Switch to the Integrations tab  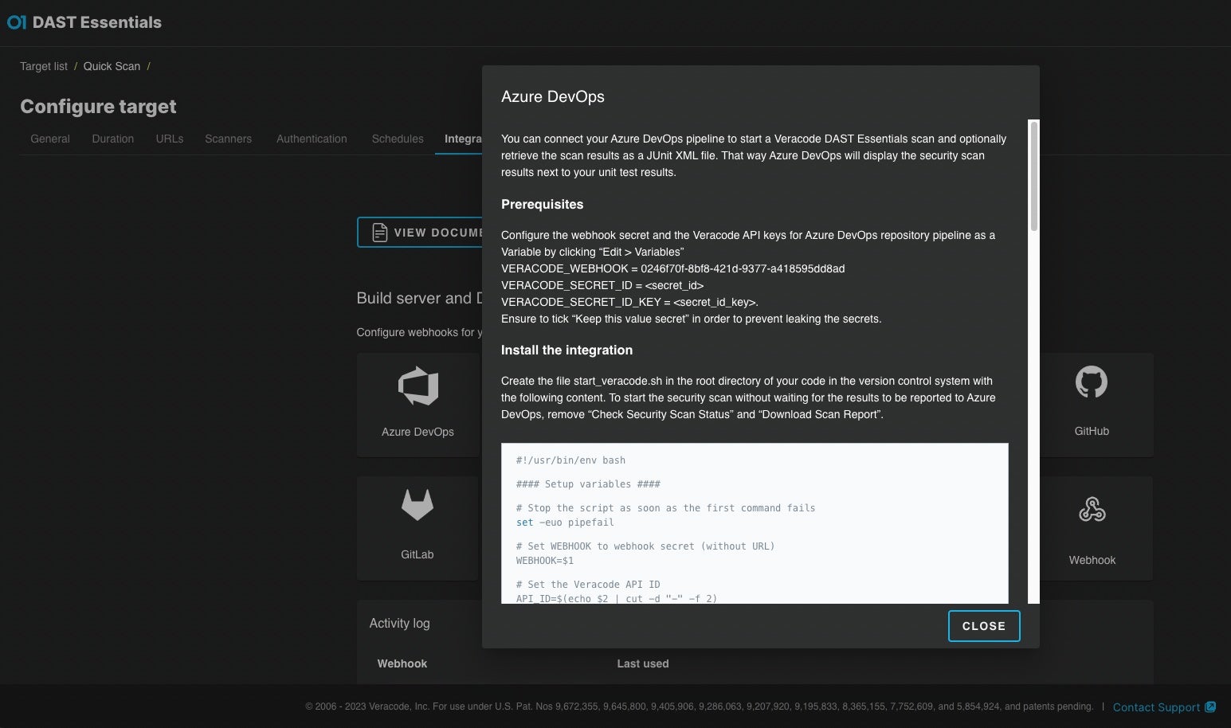pos(463,139)
